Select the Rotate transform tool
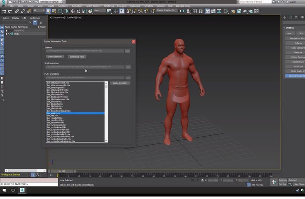 [x=79, y=11]
